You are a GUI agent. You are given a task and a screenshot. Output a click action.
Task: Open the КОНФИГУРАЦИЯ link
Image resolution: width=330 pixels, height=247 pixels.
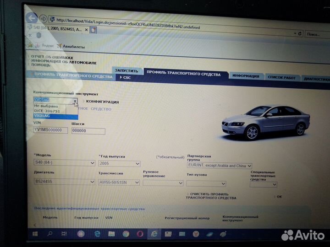coord(102,102)
